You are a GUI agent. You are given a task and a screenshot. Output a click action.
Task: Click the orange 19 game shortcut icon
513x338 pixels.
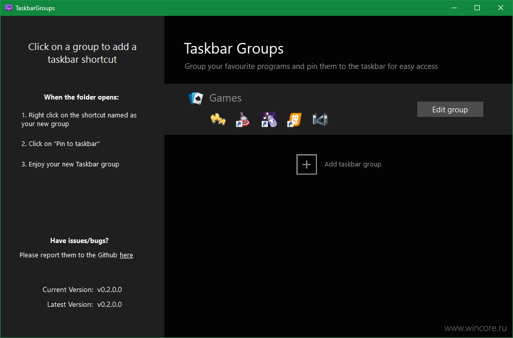pos(294,119)
